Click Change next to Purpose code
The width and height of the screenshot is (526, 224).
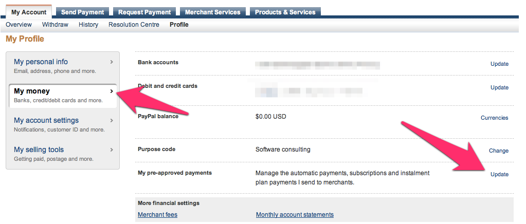tap(499, 151)
